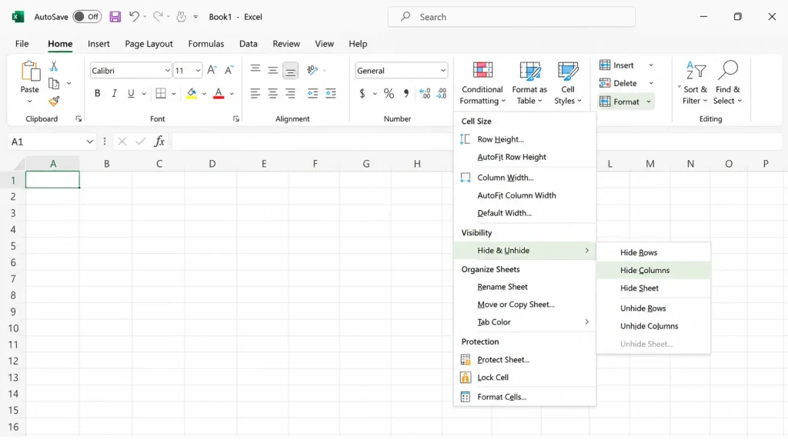Click the Decrease Indent icon
Image resolution: width=788 pixels, height=443 pixels.
[x=312, y=93]
